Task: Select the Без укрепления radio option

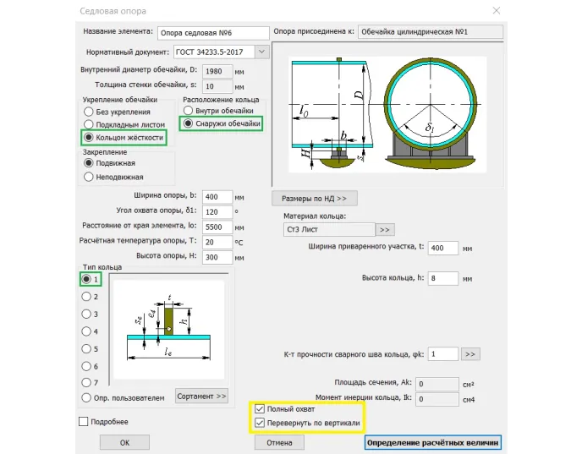Action: pos(88,112)
